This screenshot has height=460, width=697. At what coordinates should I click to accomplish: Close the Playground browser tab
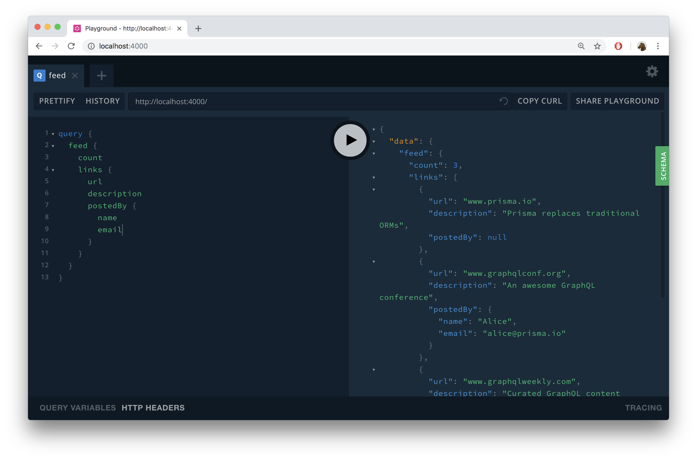179,29
